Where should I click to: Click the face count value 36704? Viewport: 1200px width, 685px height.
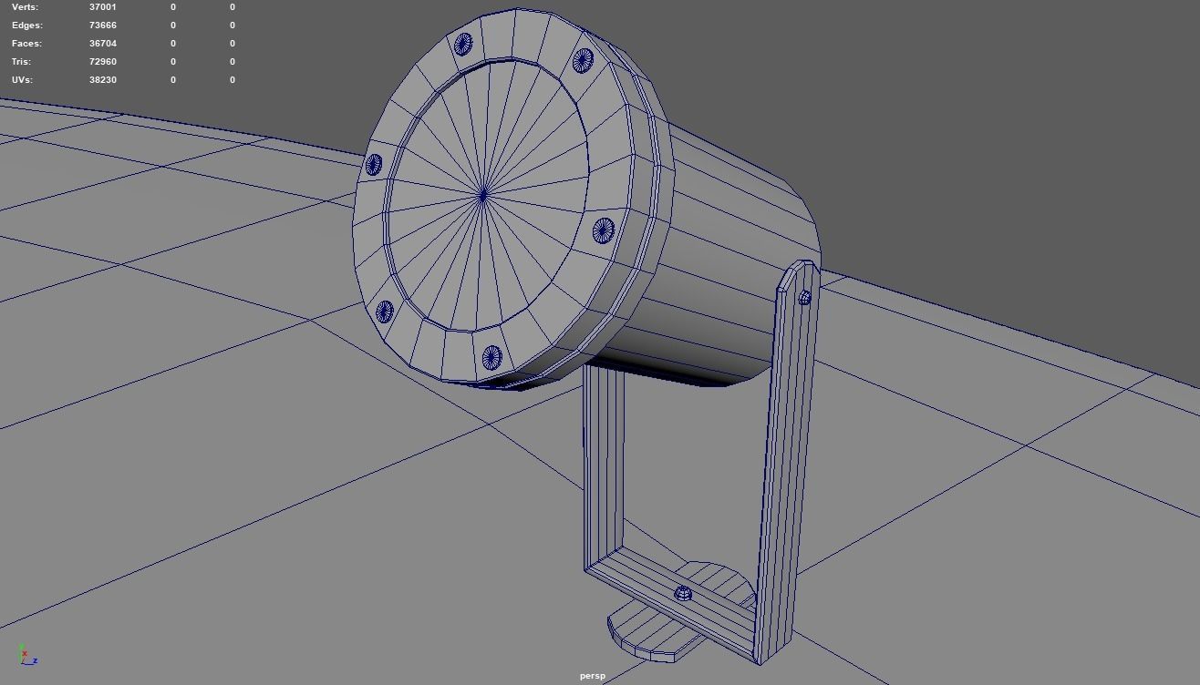click(103, 44)
